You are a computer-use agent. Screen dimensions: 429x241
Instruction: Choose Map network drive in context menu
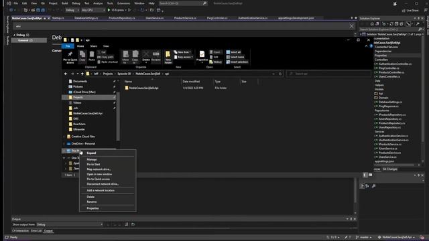pos(107,169)
